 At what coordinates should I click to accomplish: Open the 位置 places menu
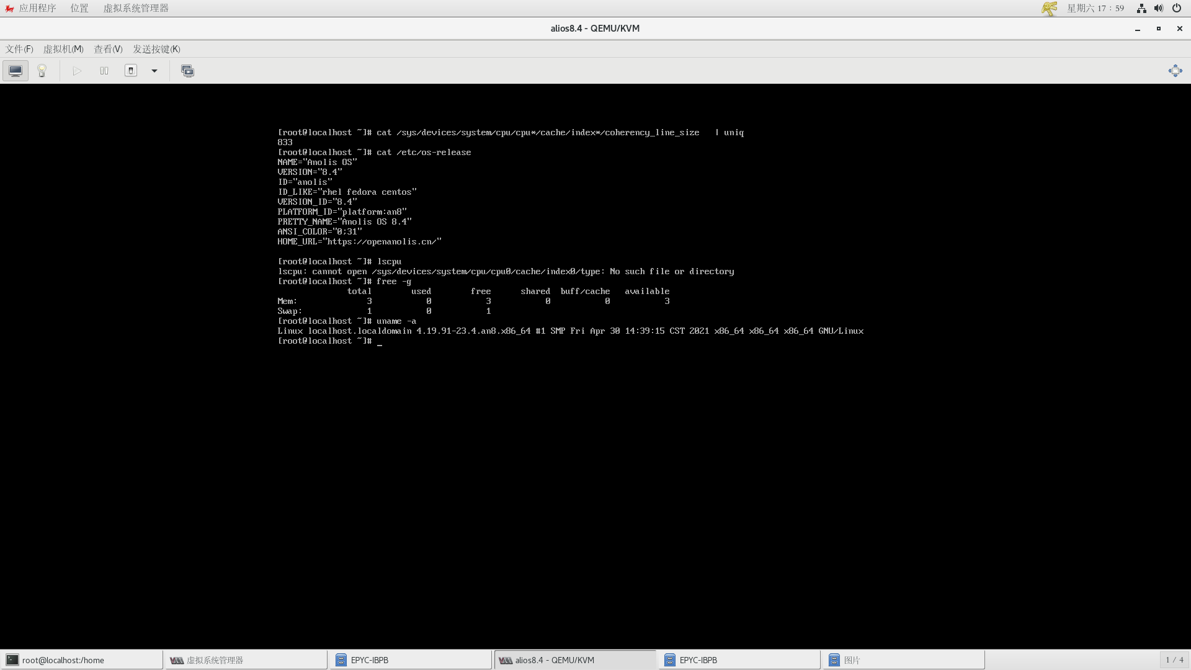point(79,8)
